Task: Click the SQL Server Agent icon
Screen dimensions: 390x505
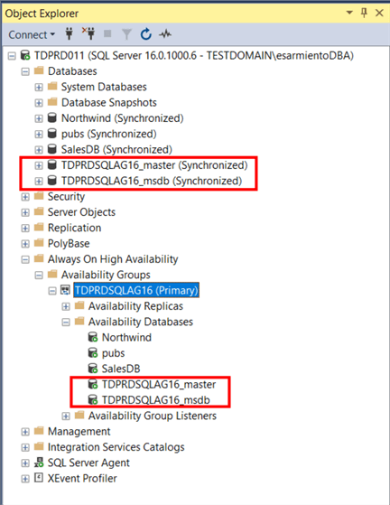Action: pos(39,463)
